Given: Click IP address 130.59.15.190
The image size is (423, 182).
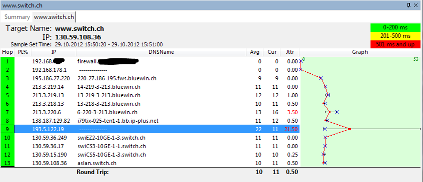Looking at the screenshot, I should 49,155.
